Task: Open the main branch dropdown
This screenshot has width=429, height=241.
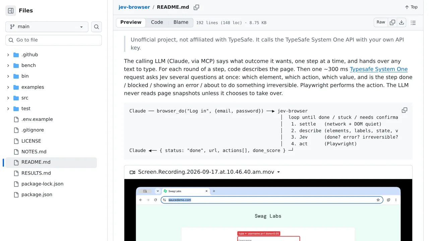Action: 47,27
